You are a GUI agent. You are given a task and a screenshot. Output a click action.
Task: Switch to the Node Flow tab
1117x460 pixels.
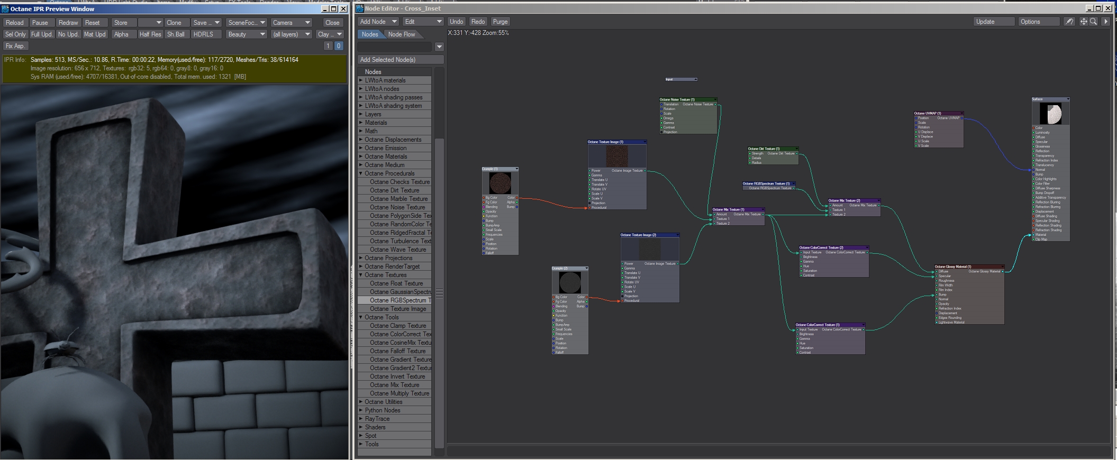click(x=402, y=34)
